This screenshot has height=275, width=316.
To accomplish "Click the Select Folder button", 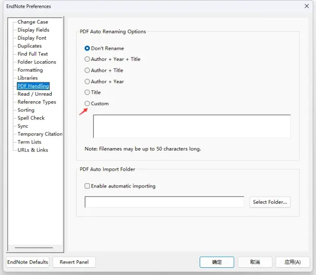I will 270,202.
